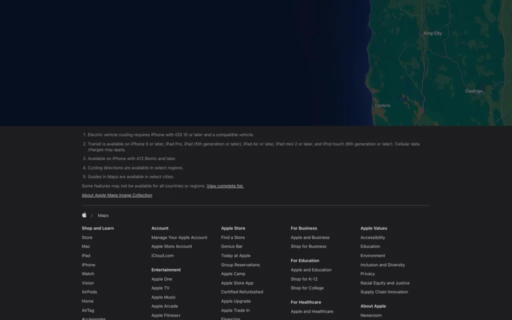Open the Shop for Business link

[308, 246]
